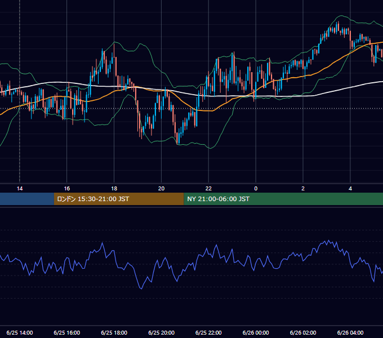Click the 20 hour label on chart axis
This screenshot has height=338, width=383.
[x=161, y=189]
